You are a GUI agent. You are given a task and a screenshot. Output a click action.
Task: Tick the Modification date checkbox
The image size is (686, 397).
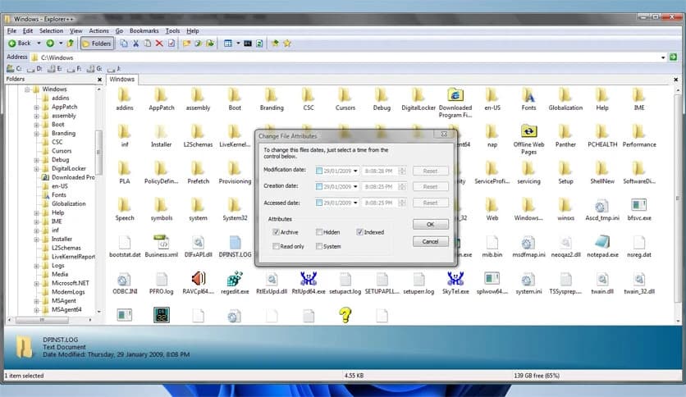(x=319, y=171)
